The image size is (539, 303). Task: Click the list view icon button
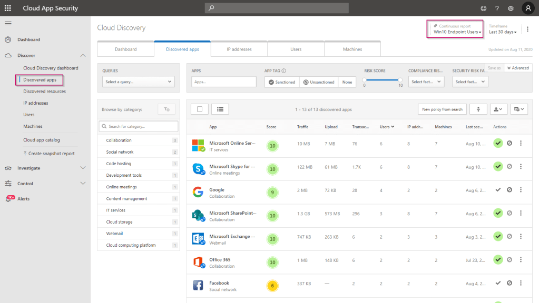click(220, 109)
